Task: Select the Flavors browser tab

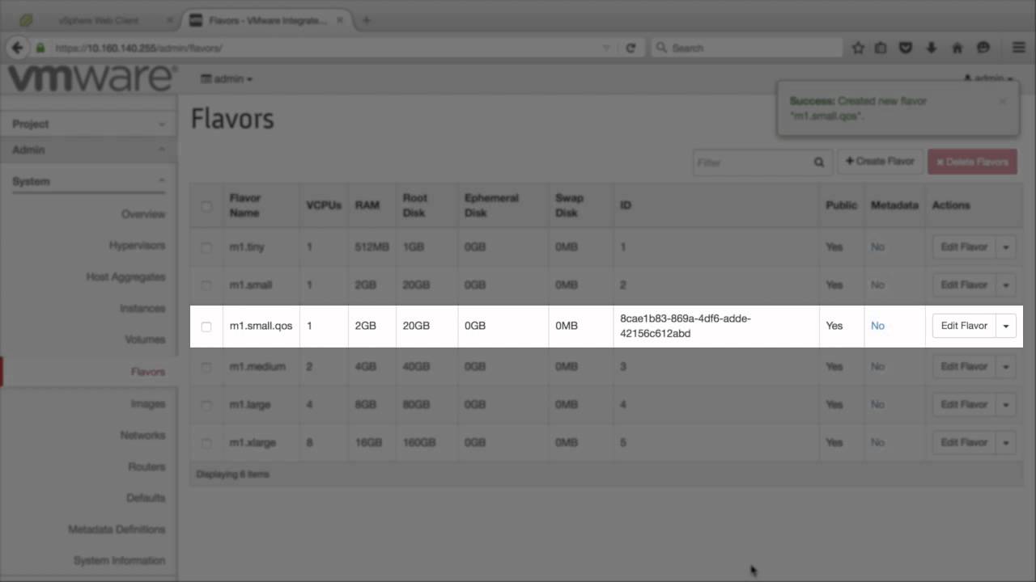Action: [266, 20]
